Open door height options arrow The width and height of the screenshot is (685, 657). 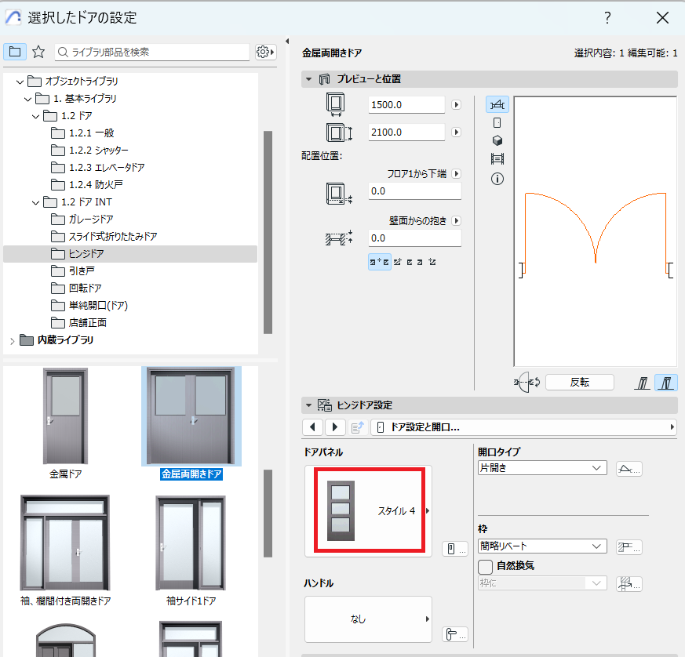pos(456,132)
